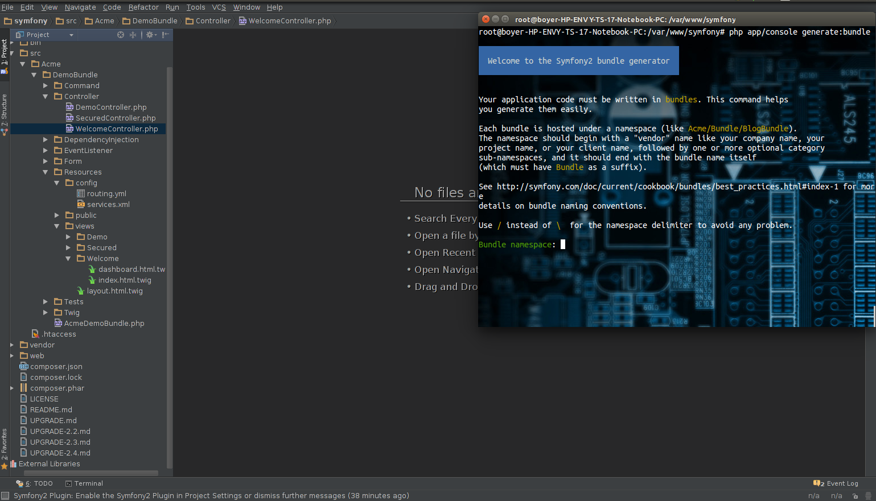Open the VCS menu
This screenshot has width=876, height=501.
coord(219,7)
